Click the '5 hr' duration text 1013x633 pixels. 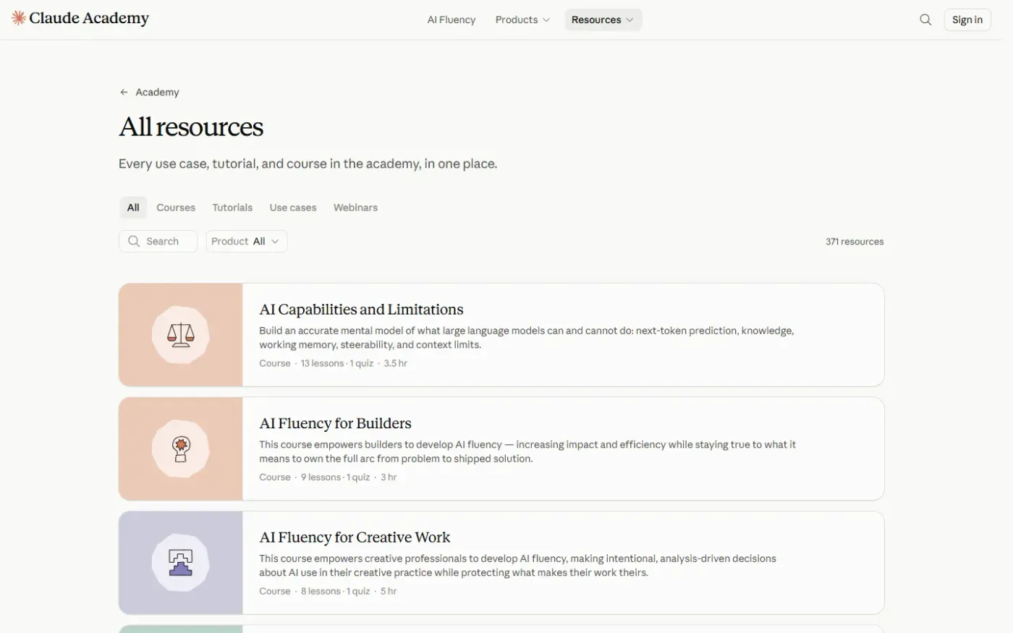[389, 591]
